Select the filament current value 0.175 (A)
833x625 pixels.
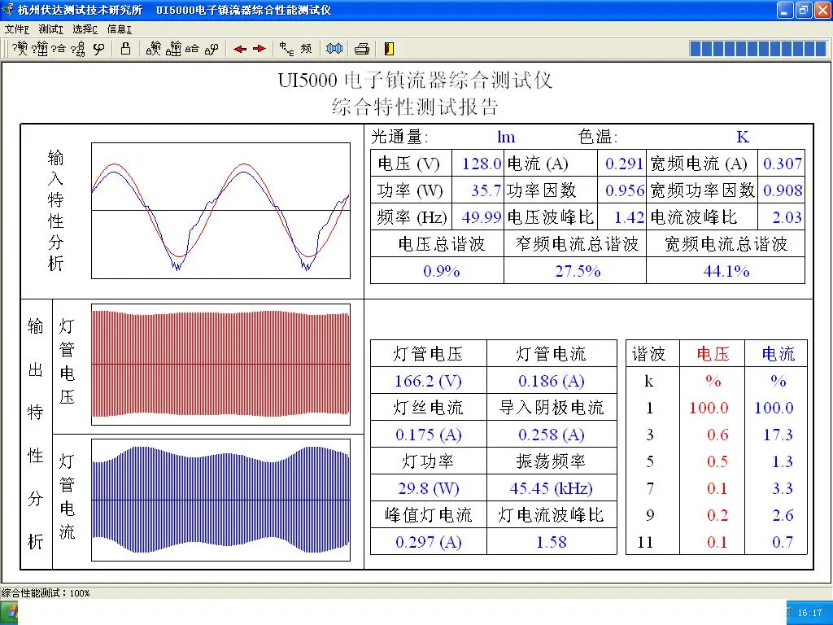[x=428, y=435]
